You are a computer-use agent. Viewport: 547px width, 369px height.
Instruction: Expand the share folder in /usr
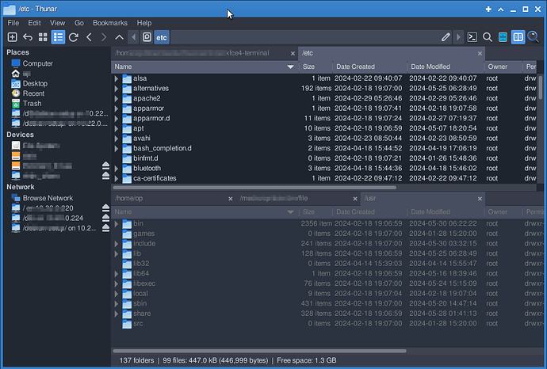click(117, 314)
